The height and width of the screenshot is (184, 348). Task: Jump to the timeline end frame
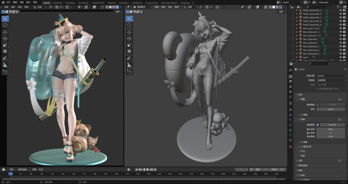click(x=155, y=170)
